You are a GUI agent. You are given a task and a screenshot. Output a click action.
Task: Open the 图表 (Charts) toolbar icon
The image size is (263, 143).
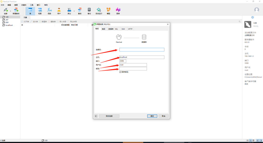pyautogui.click(x=118, y=11)
